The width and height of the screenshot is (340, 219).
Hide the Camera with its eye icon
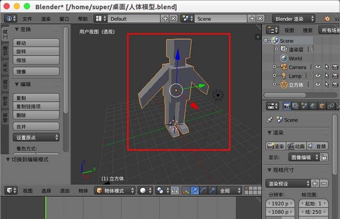click(x=318, y=67)
